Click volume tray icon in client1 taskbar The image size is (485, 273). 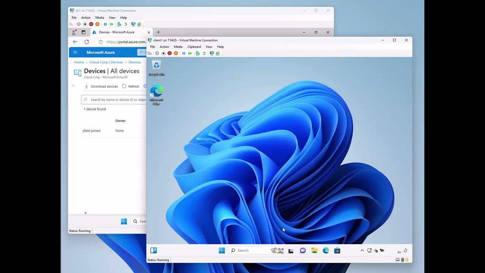point(376,251)
